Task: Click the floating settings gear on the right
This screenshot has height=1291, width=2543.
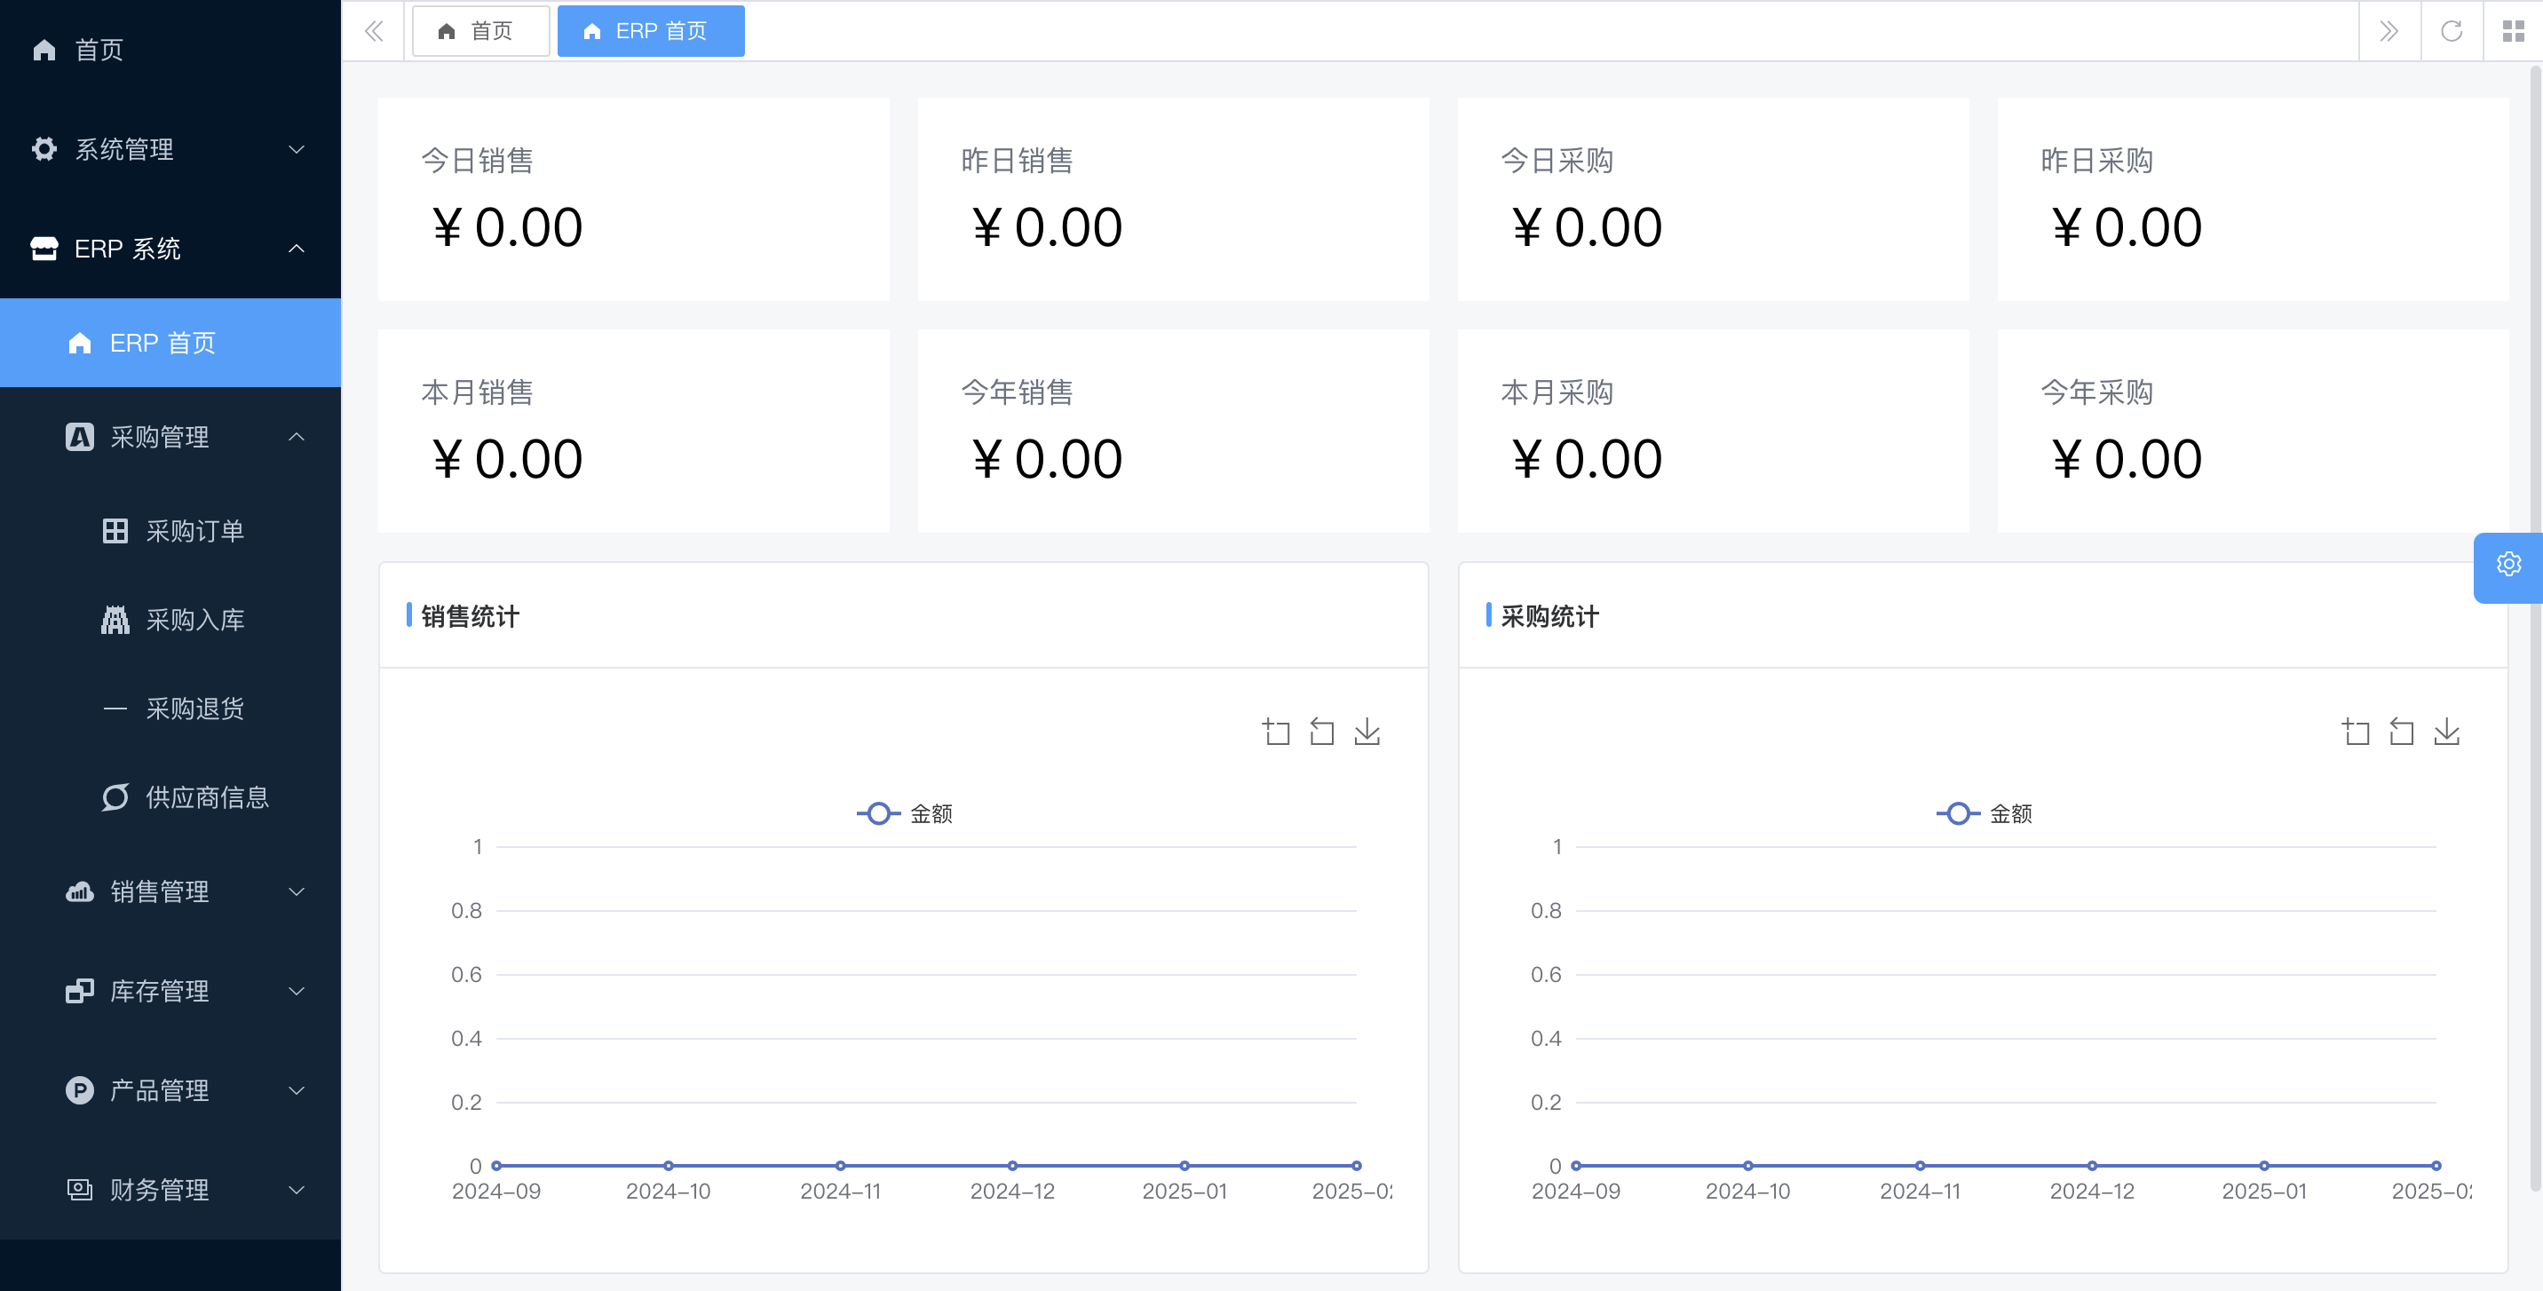Action: (x=2508, y=565)
